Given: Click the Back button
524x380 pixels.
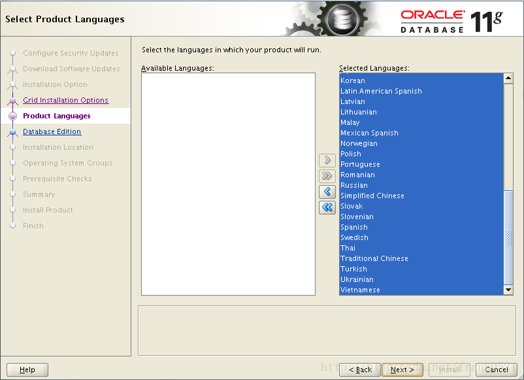Looking at the screenshot, I should click(x=360, y=370).
